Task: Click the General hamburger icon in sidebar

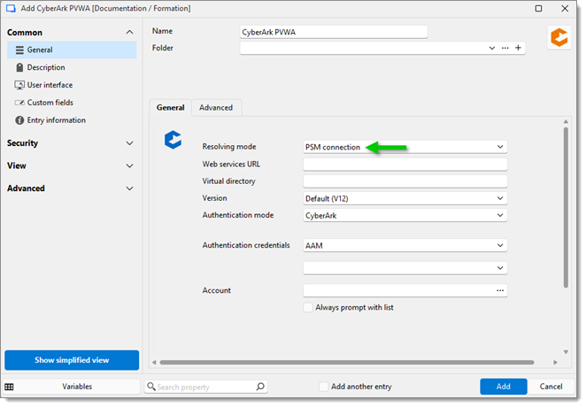Action: tap(19, 50)
